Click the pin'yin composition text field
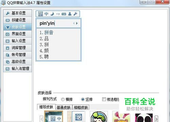 pos(58,23)
